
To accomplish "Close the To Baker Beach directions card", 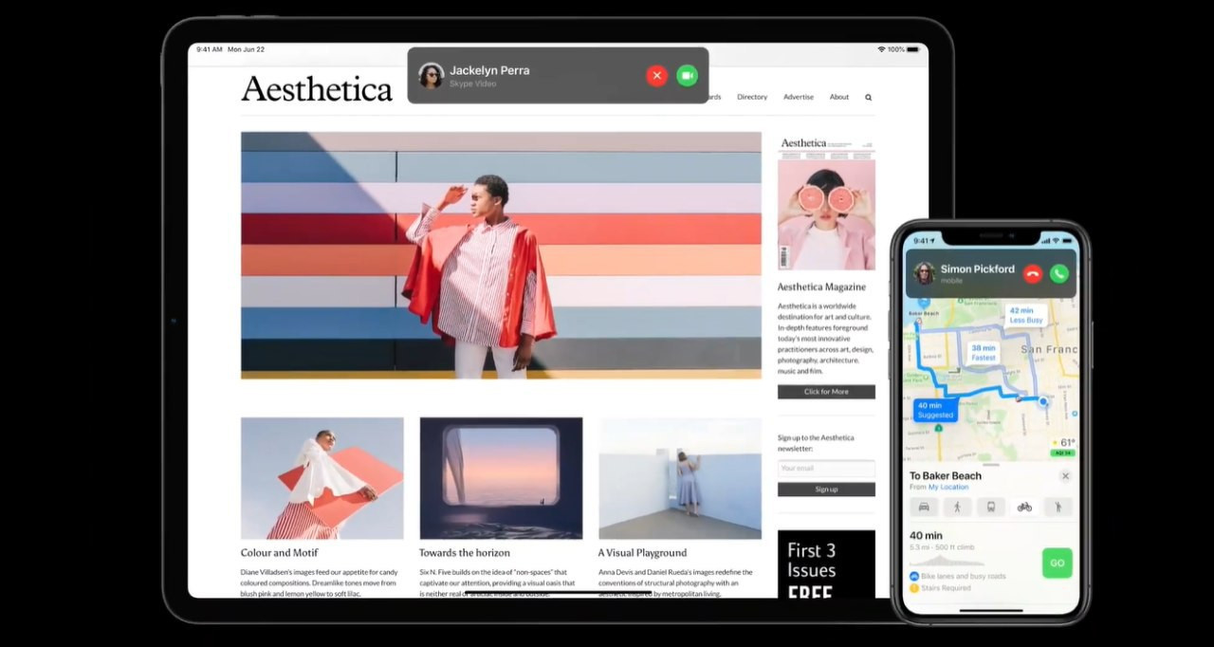I will [1065, 476].
